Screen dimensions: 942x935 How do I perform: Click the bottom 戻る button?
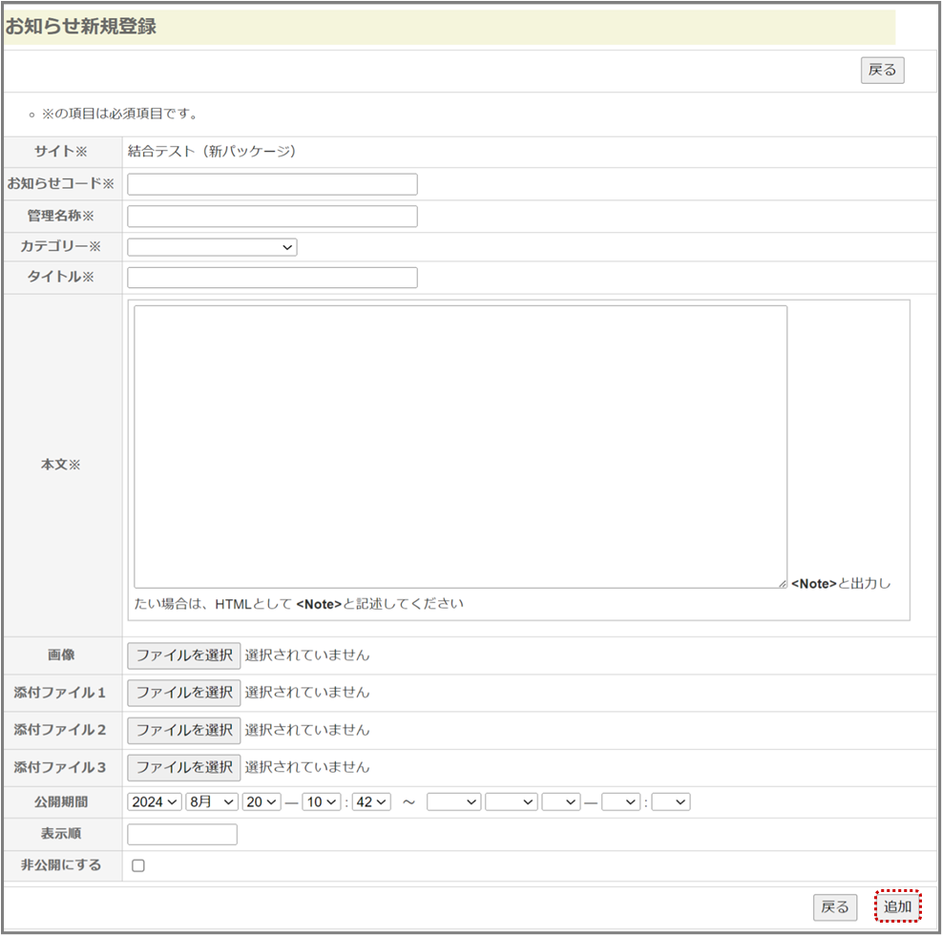[x=834, y=907]
